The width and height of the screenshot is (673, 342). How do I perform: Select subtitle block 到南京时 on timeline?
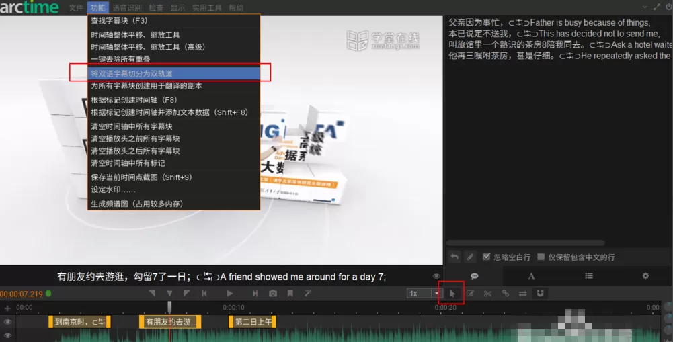pyautogui.click(x=79, y=322)
